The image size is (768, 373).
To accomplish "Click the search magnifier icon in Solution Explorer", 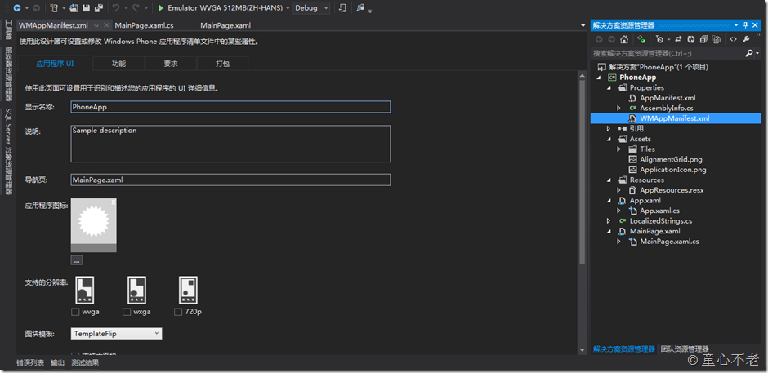I will [748, 53].
